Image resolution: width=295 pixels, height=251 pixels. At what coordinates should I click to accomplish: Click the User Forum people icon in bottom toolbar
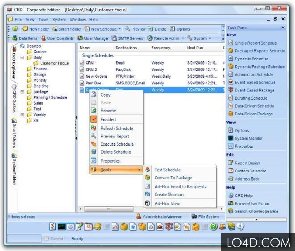(x=223, y=227)
